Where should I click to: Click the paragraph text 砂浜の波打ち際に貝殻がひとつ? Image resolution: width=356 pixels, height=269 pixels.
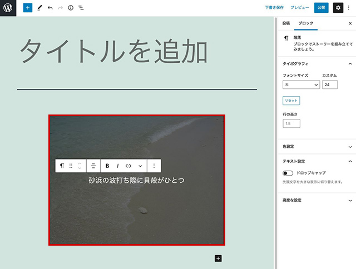coord(136,180)
